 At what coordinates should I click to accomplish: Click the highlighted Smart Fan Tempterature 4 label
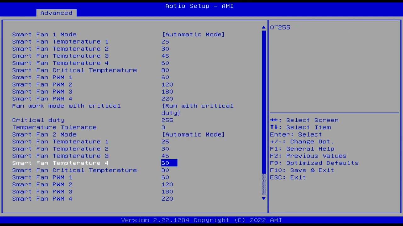coord(60,163)
